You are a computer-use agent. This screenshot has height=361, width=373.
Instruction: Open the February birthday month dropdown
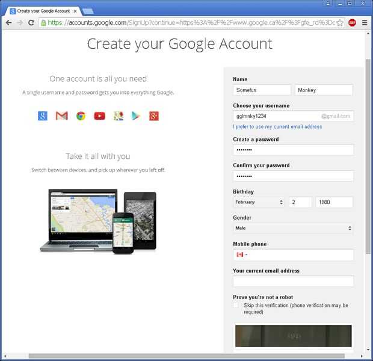[x=259, y=202]
